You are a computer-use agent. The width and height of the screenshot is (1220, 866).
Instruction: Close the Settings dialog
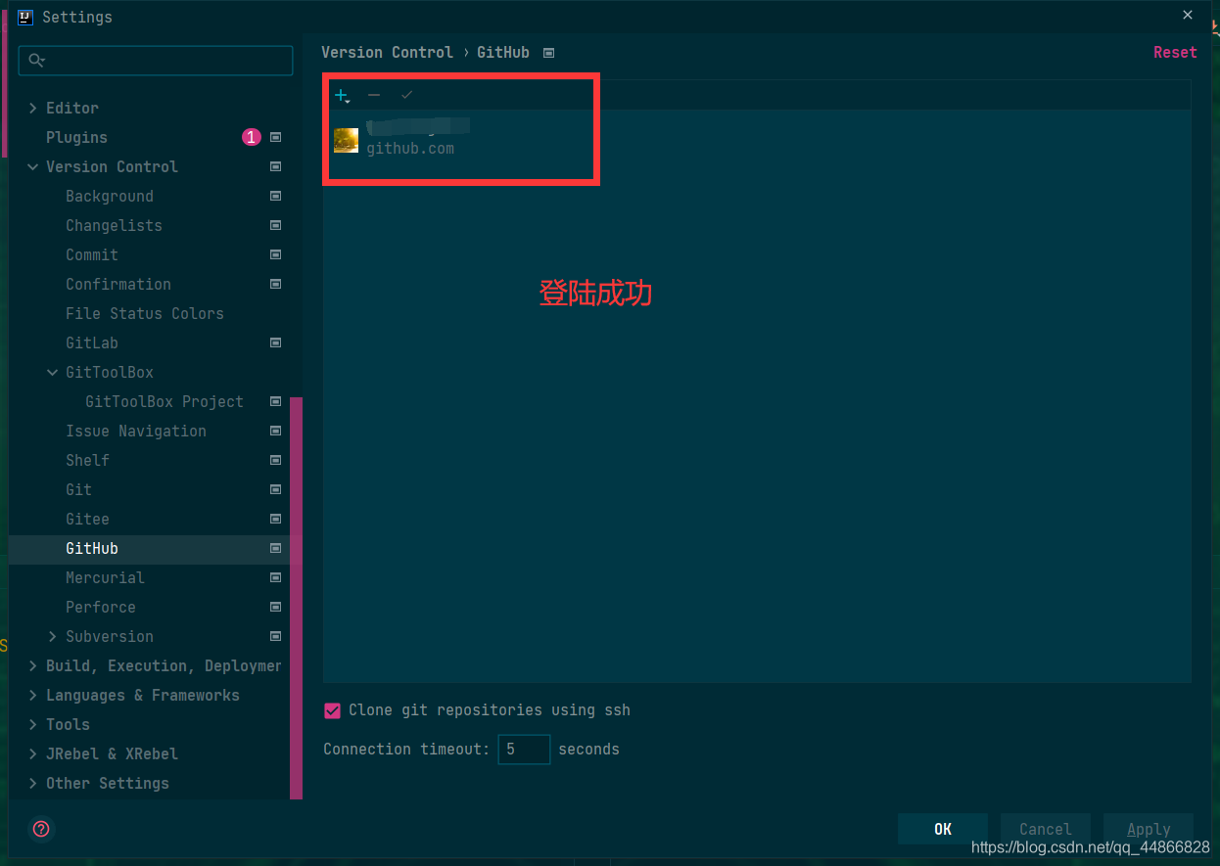tap(1188, 16)
